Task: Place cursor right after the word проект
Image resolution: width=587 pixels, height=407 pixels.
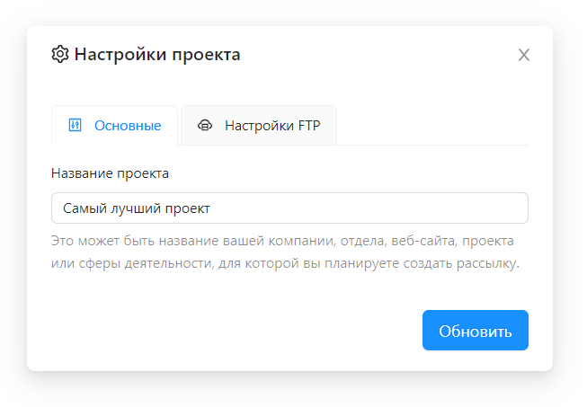Action: click(210, 208)
